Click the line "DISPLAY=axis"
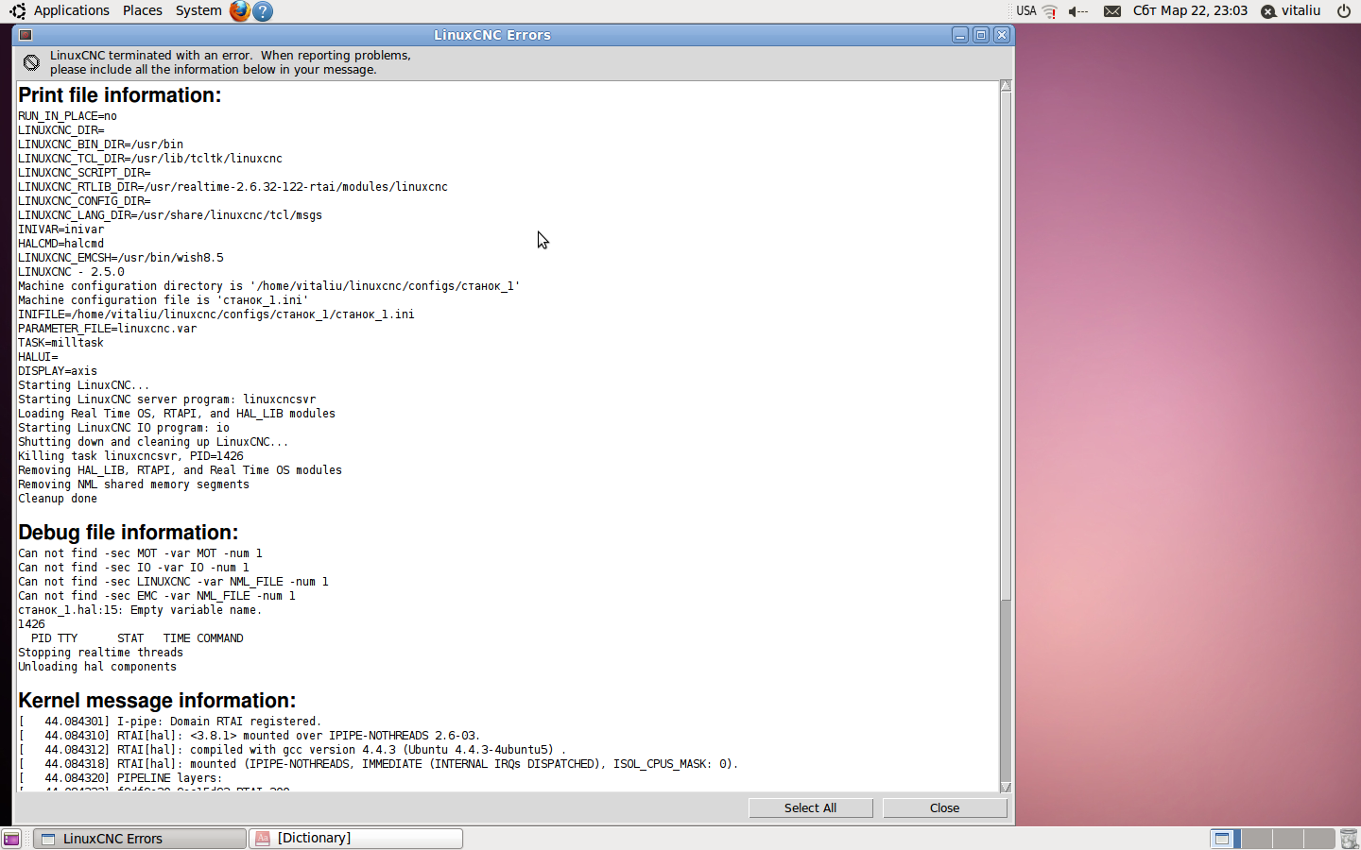The image size is (1361, 850). pos(58,371)
